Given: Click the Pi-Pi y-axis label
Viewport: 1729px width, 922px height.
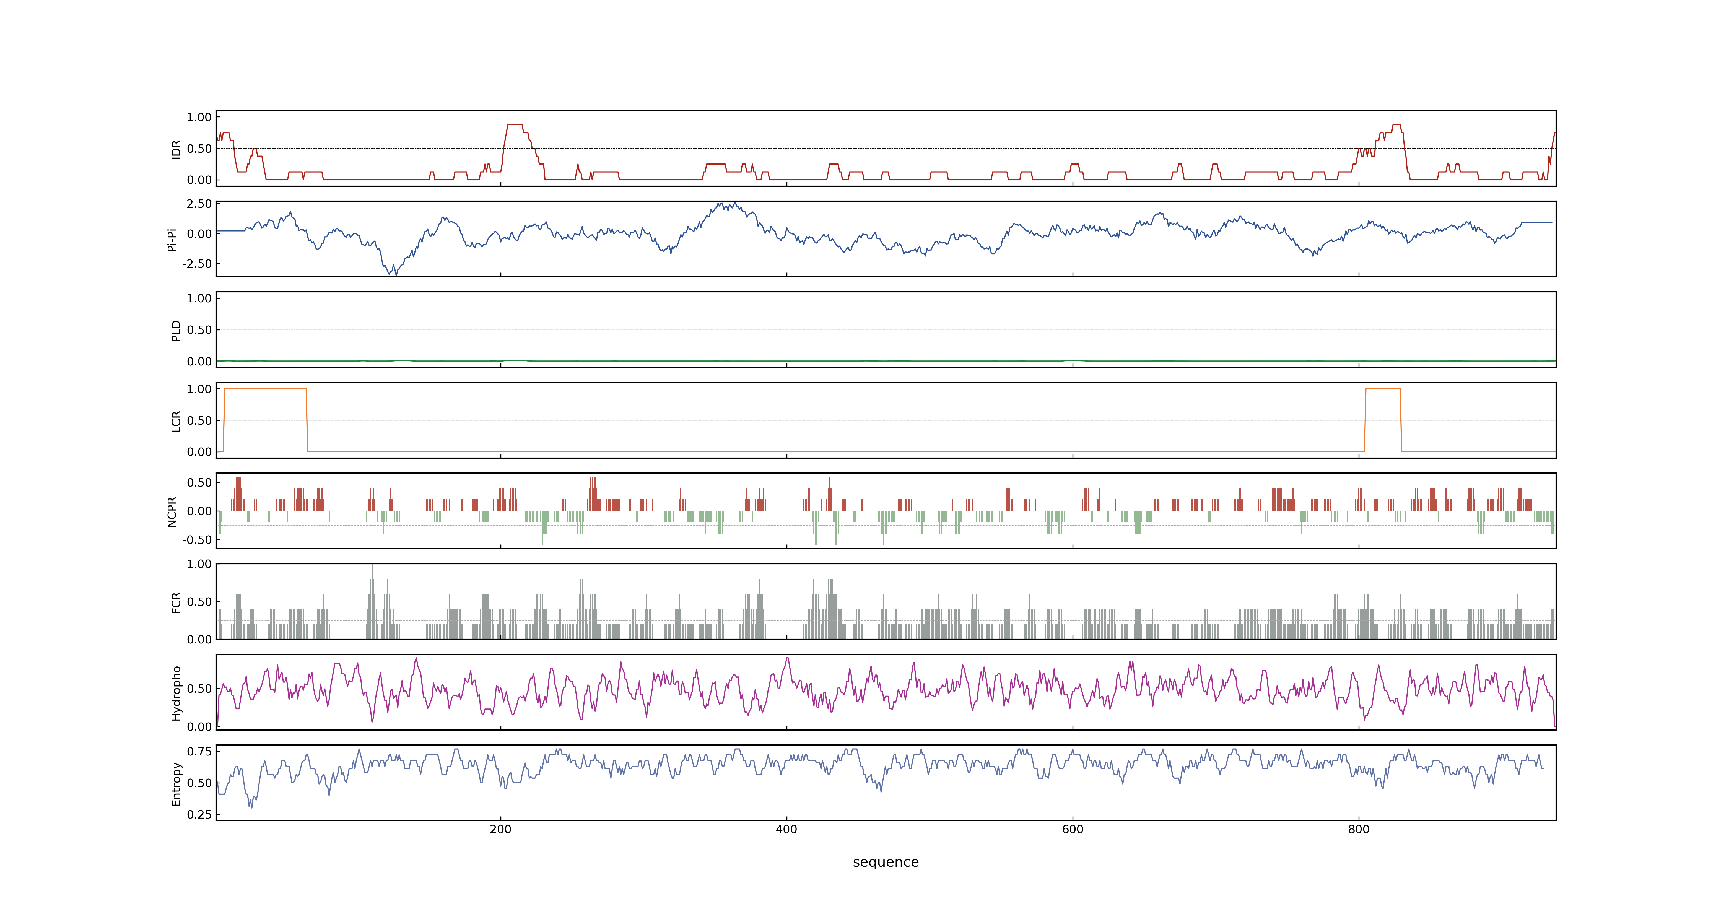Looking at the screenshot, I should 172,240.
